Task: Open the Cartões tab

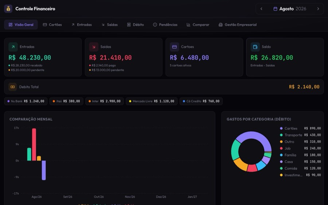Action: coord(52,25)
